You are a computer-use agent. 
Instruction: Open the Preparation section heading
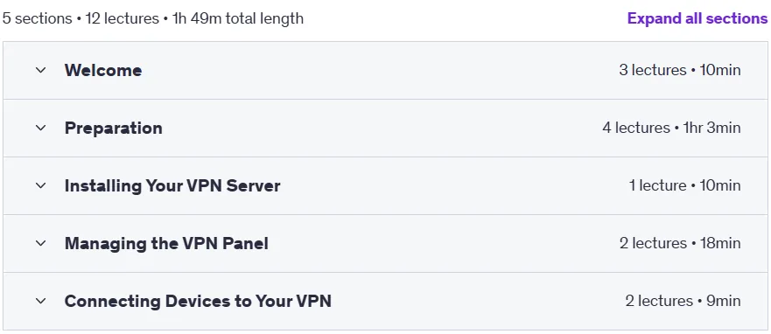tap(114, 129)
